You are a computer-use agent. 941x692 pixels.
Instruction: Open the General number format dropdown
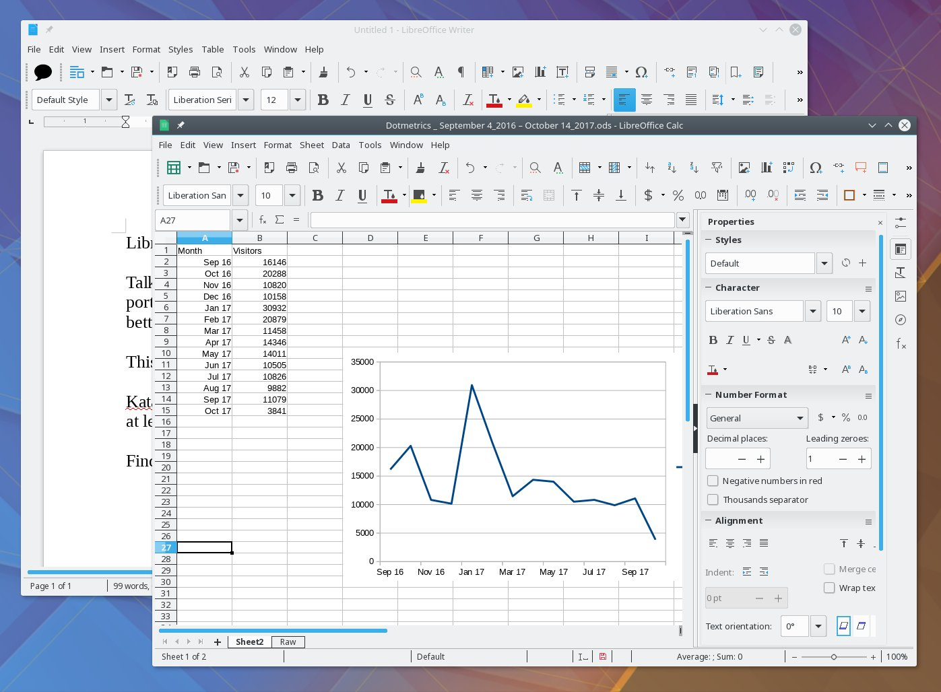point(757,418)
